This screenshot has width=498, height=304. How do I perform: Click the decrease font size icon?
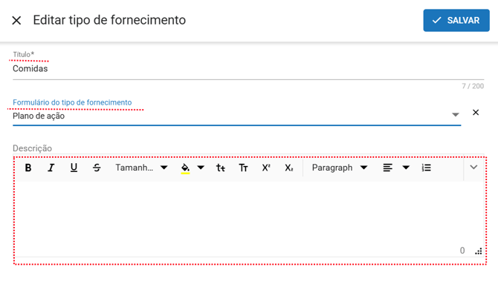[x=221, y=168]
